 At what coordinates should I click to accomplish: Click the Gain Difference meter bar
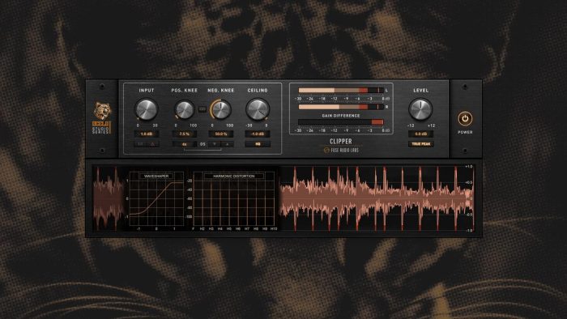[341, 122]
